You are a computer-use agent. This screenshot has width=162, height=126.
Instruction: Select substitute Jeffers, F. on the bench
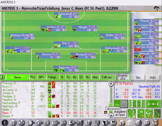[x=147, y=29]
